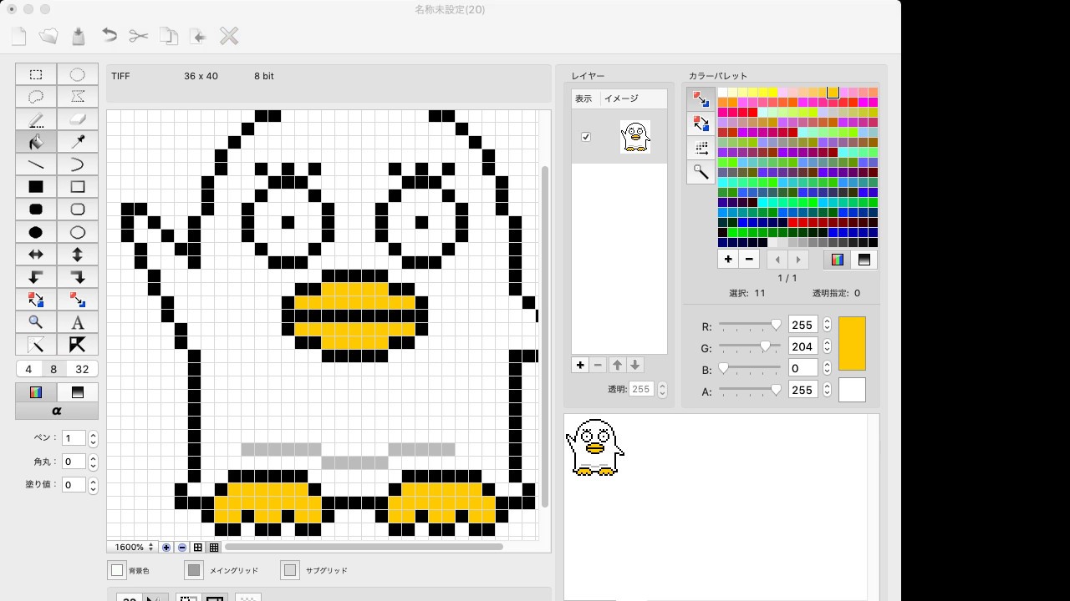Select the outlined ellipse tool
The image size is (1070, 601).
[78, 232]
